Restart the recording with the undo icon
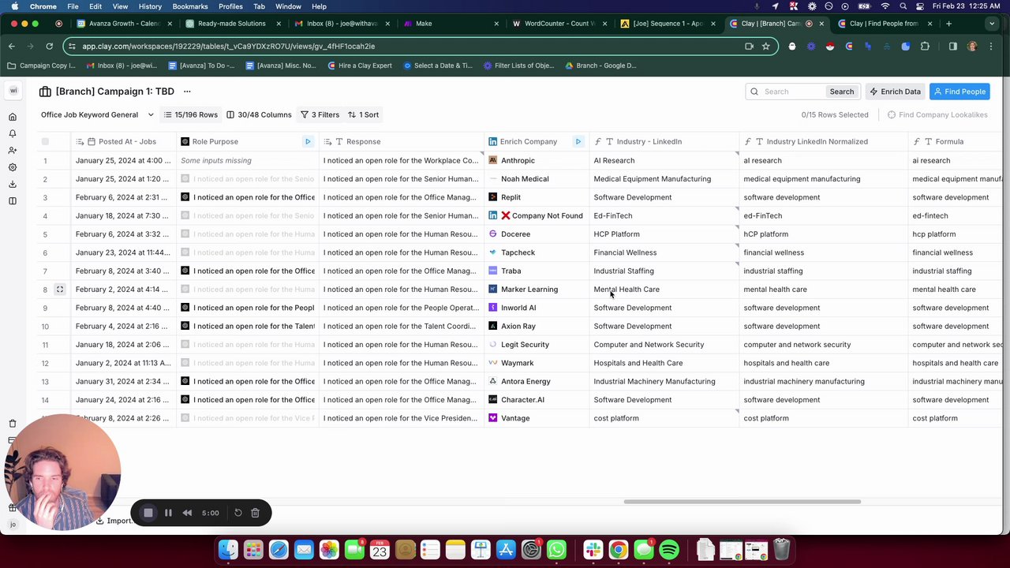This screenshot has width=1010, height=568. coord(238,513)
